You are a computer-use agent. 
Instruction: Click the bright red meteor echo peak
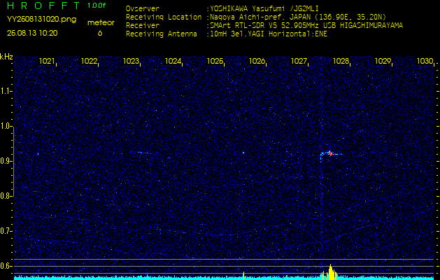pos(331,153)
